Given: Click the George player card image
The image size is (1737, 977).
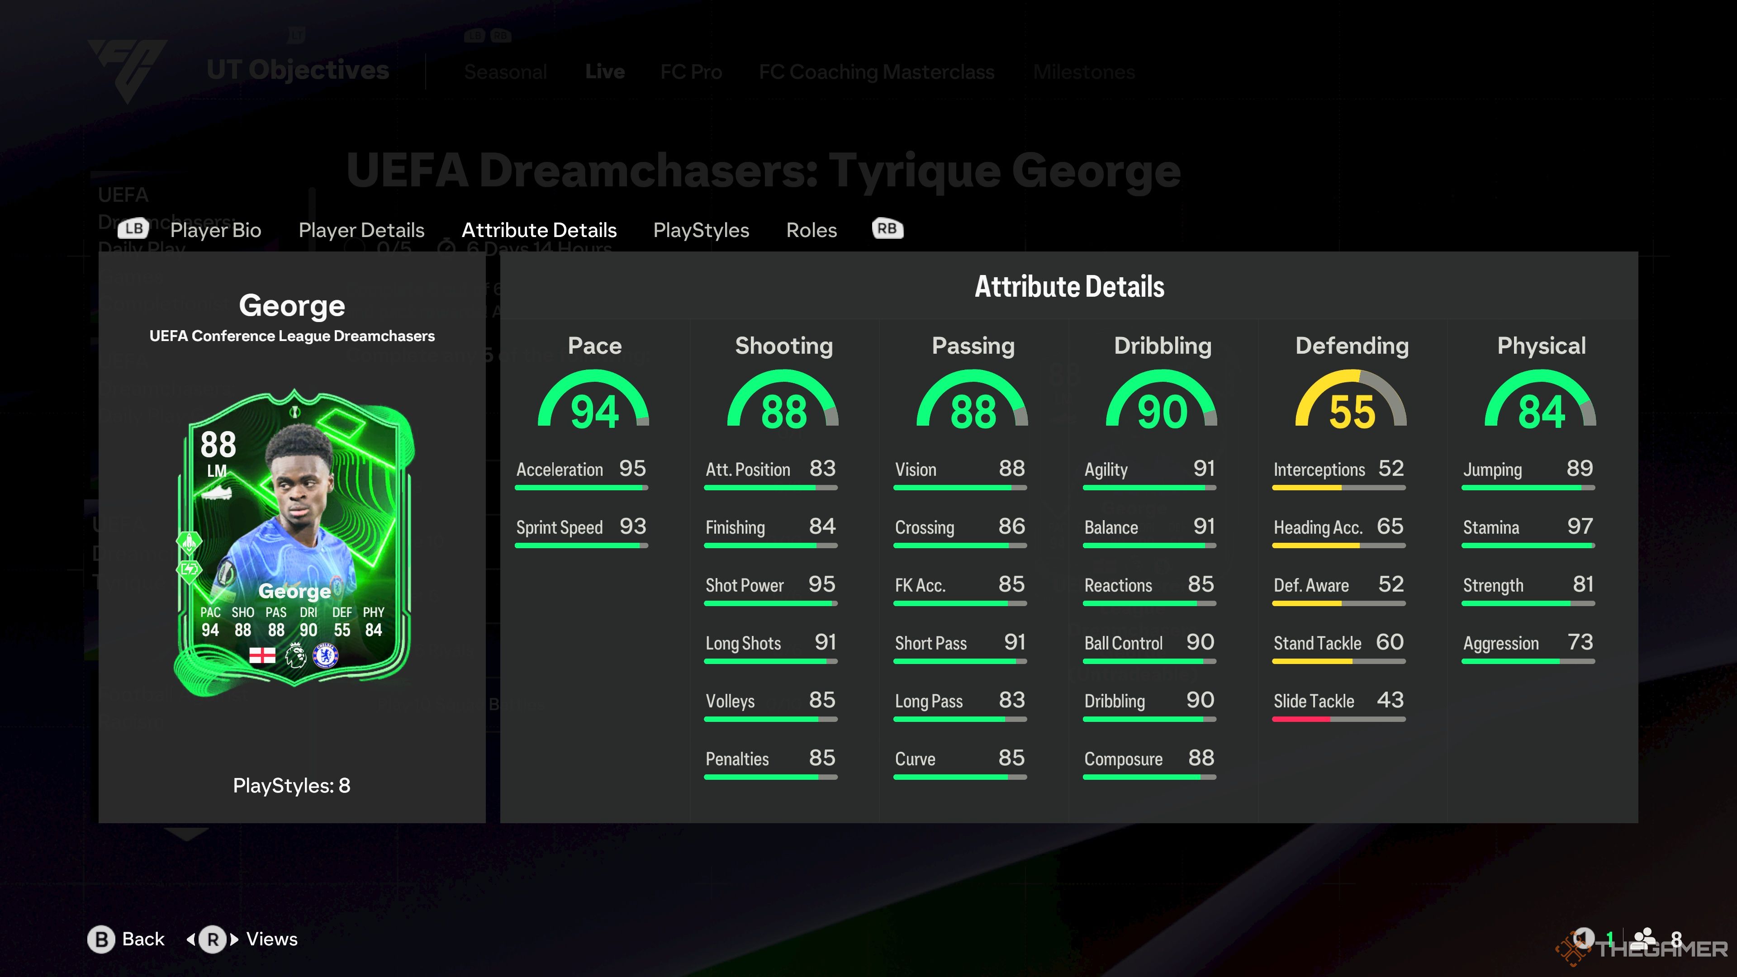Looking at the screenshot, I should 294,543.
